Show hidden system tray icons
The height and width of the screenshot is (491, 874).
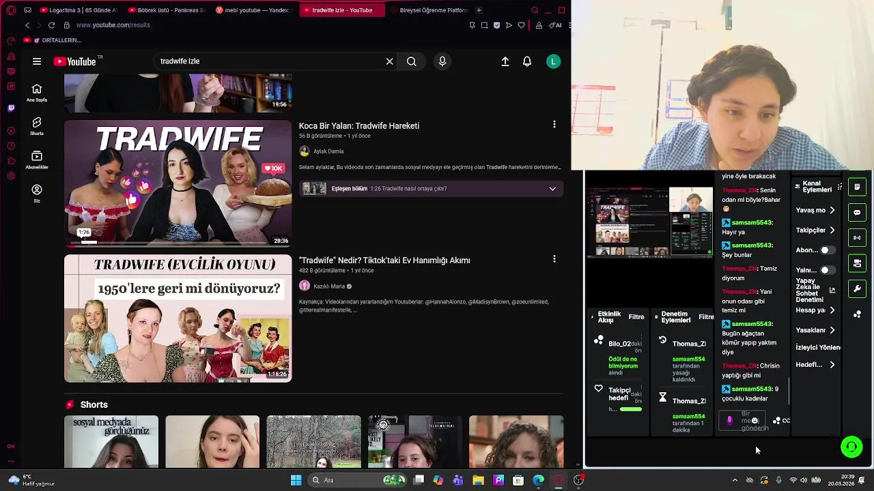(x=735, y=480)
